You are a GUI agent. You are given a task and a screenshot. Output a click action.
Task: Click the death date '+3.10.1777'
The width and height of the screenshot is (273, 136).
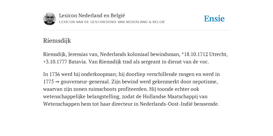55,62
